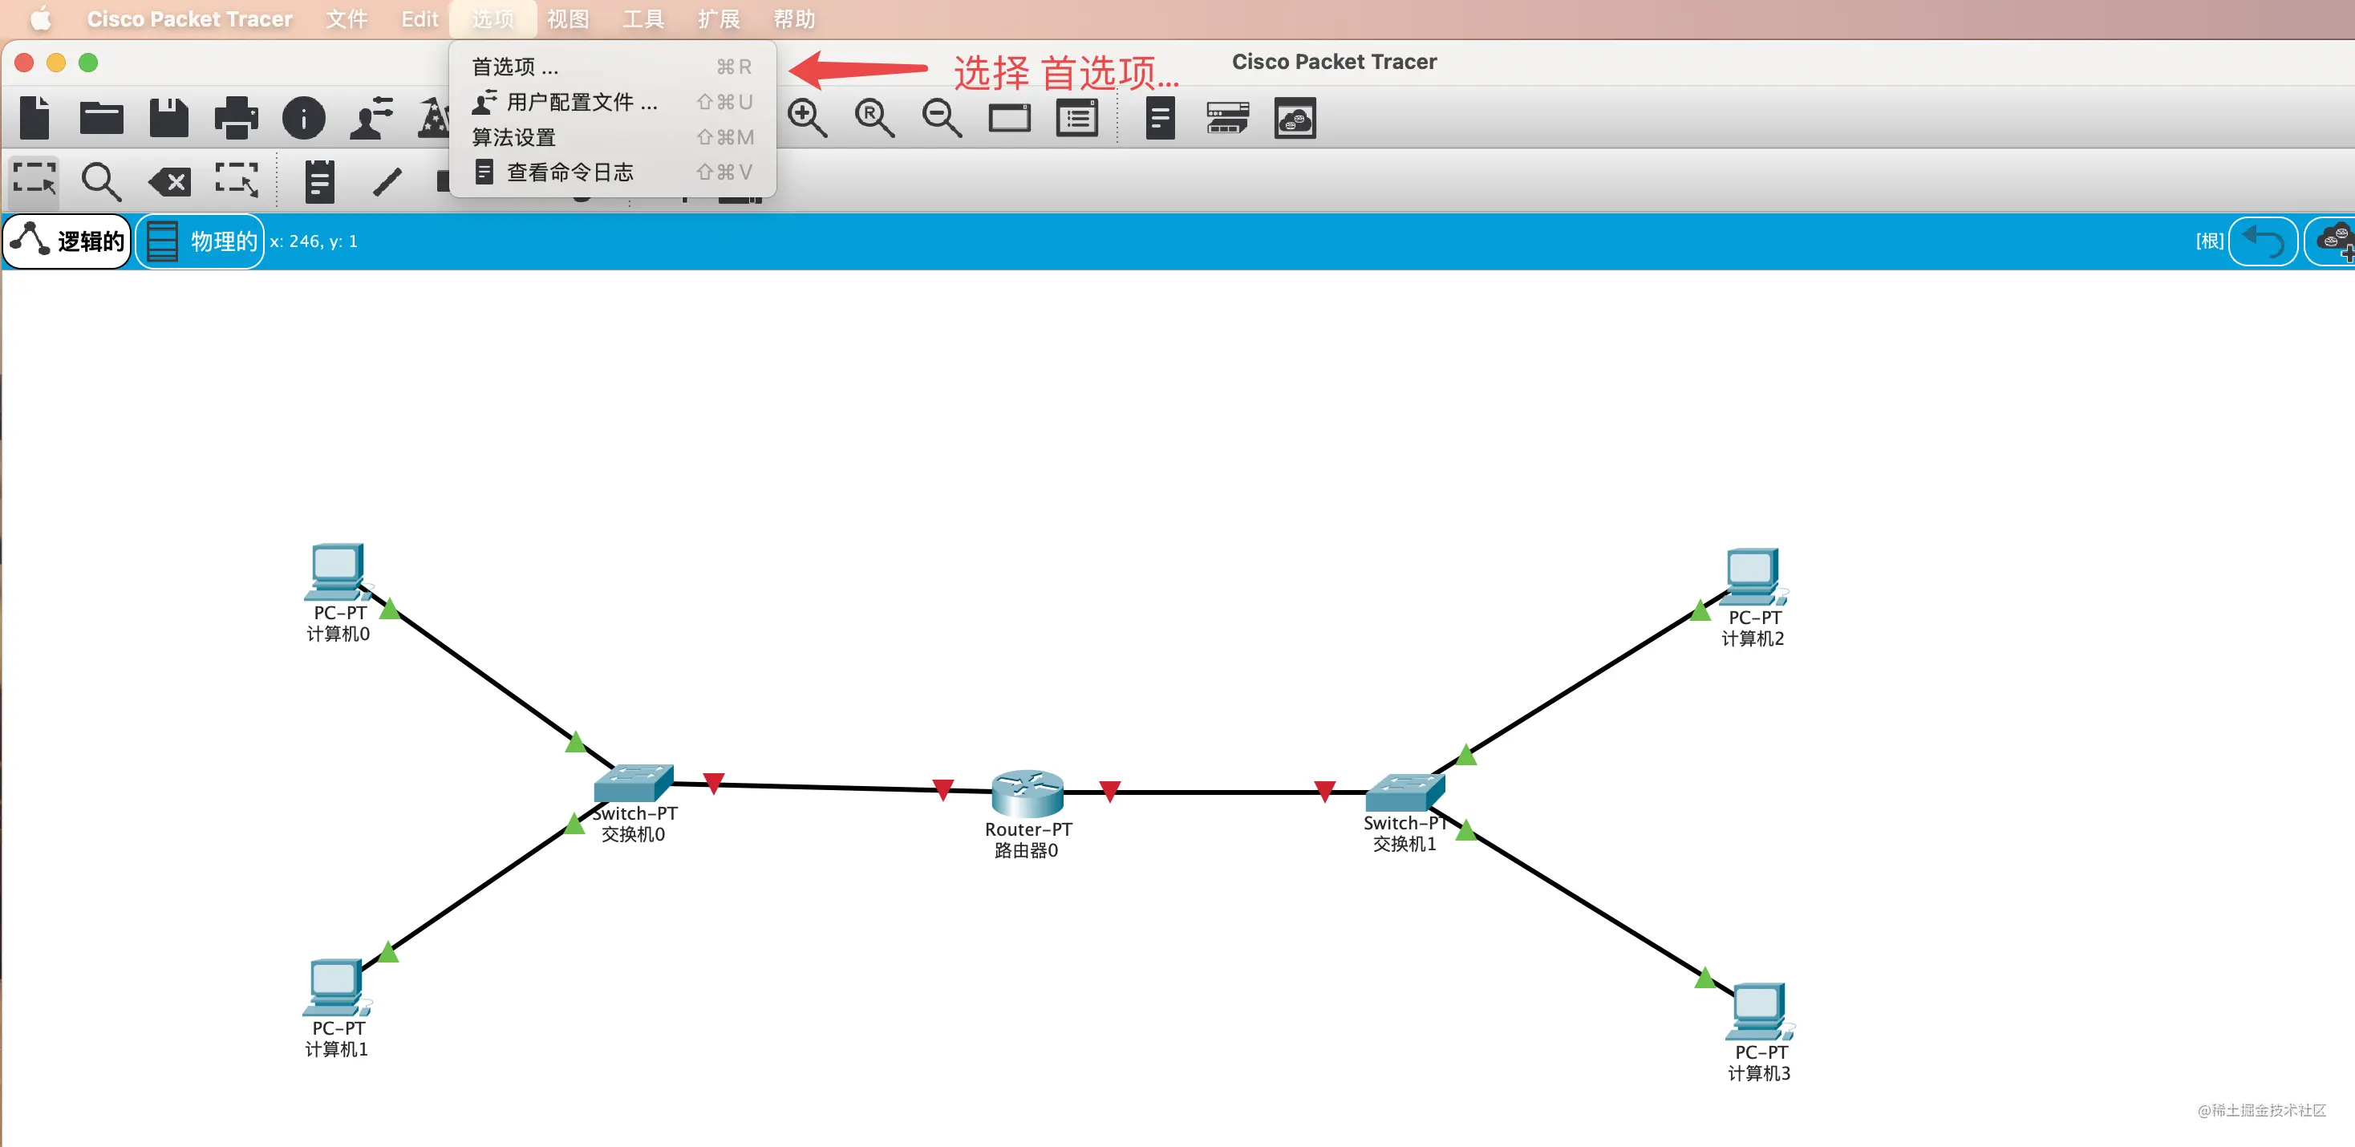Screen dimensions: 2355x1147
Task: Click the Zoom In magnifier icon
Action: [807, 118]
